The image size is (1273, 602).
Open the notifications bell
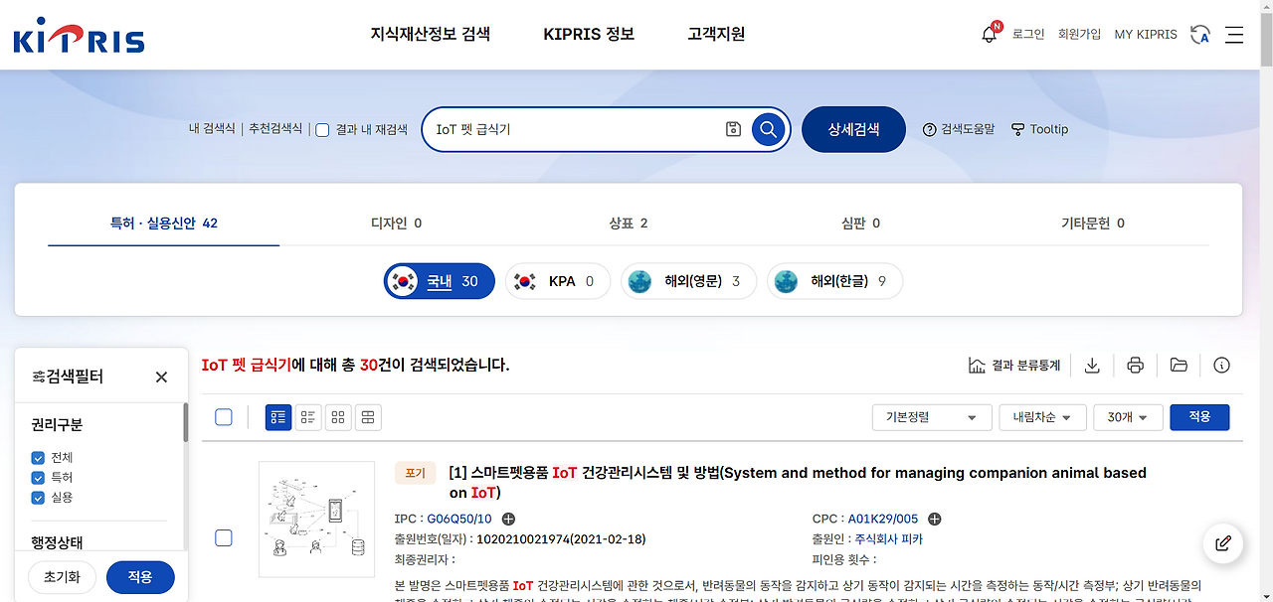coord(989,33)
